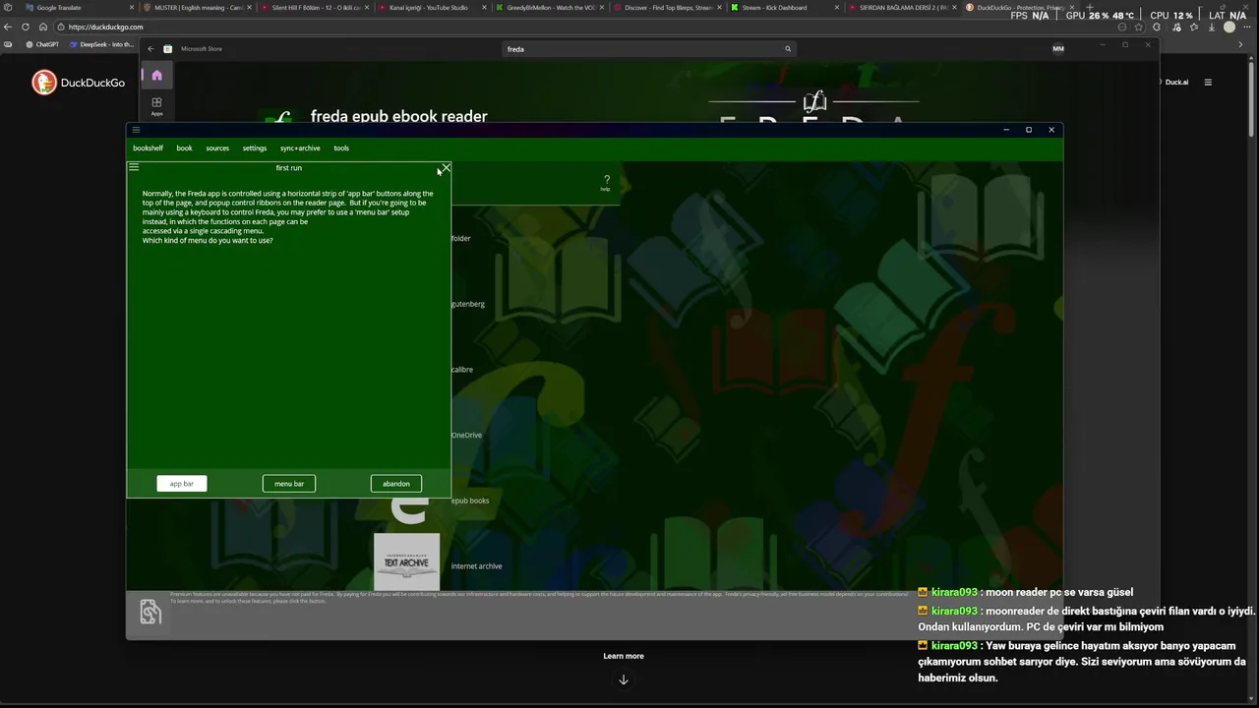This screenshot has width=1259, height=708.
Task: Open Freda help question mark icon
Action: [x=606, y=182]
